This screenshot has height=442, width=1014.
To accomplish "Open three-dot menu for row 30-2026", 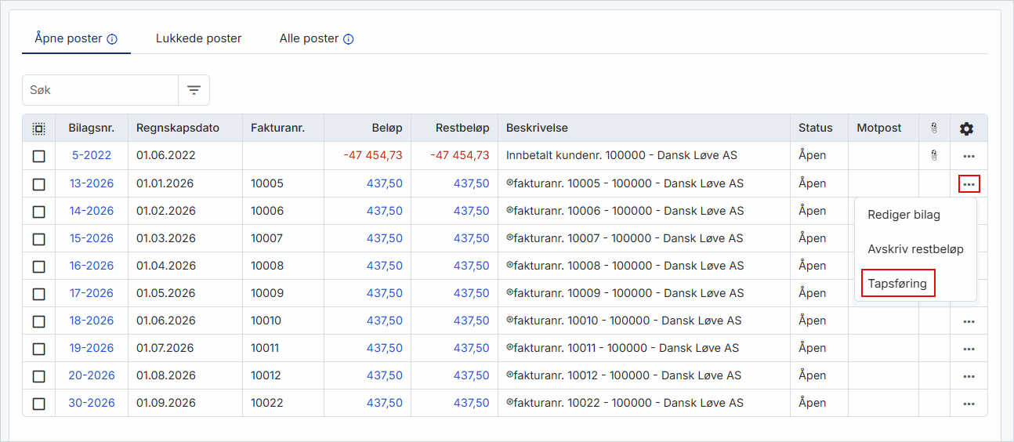I will pyautogui.click(x=969, y=404).
